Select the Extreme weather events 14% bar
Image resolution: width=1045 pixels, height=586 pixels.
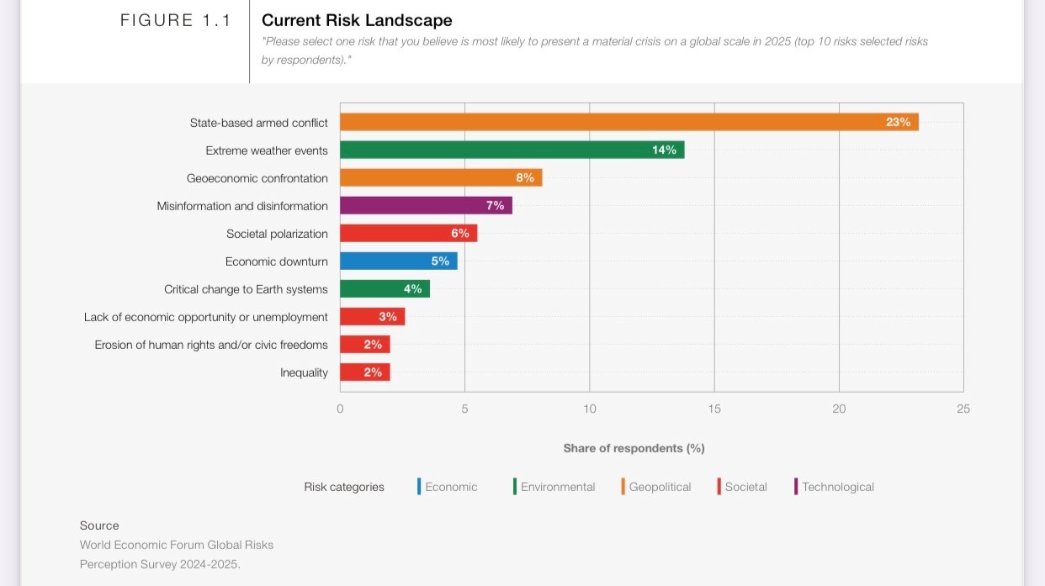pyautogui.click(x=512, y=150)
